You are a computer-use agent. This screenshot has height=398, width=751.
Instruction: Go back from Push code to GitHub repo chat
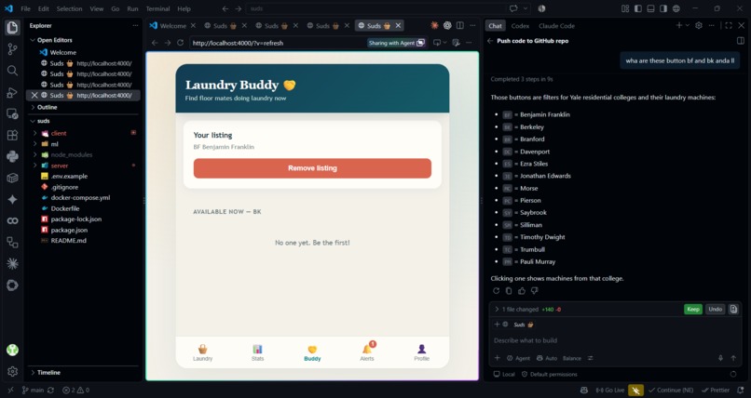[x=490, y=41]
